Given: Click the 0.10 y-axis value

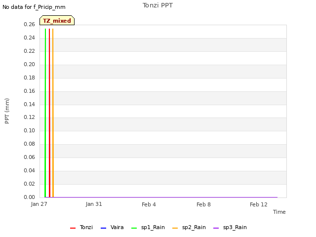Looking at the screenshot, I should [x=29, y=130].
